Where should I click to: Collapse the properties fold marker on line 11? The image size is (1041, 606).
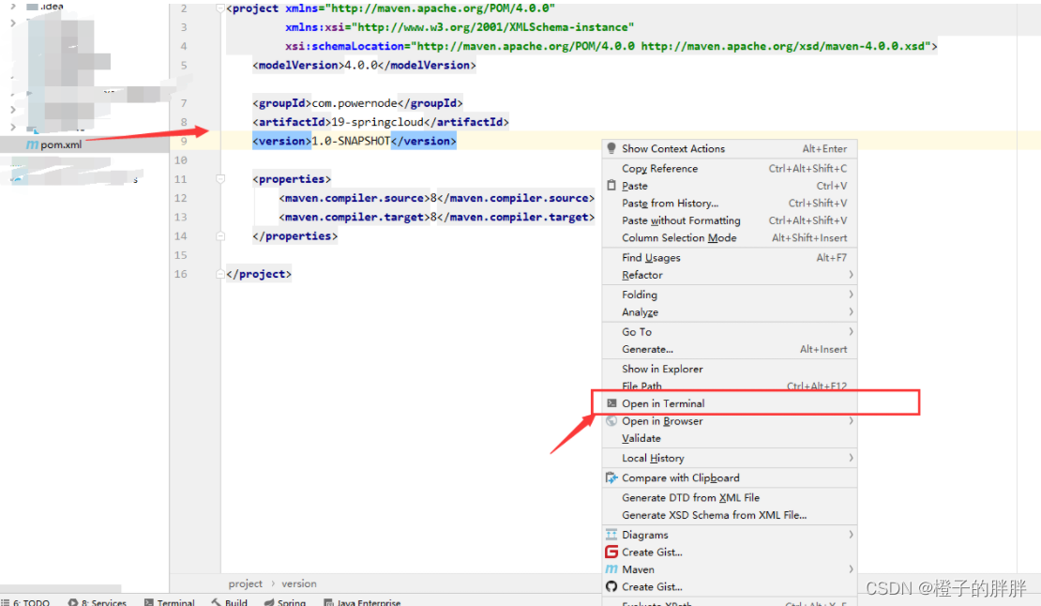220,178
